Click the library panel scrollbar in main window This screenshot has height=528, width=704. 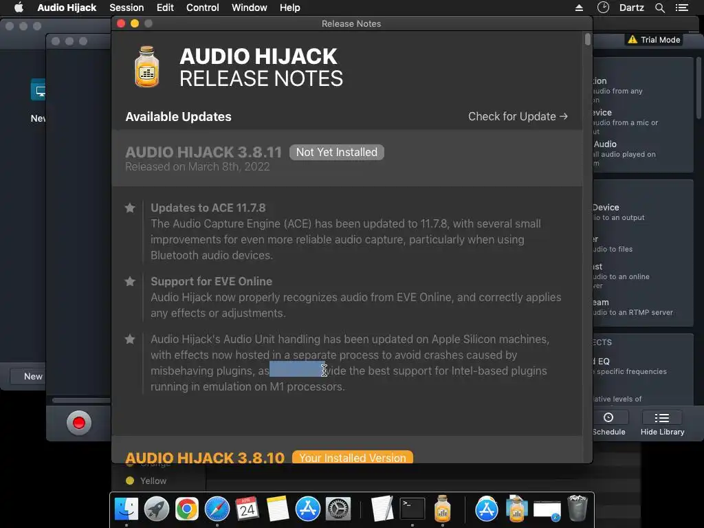698,88
